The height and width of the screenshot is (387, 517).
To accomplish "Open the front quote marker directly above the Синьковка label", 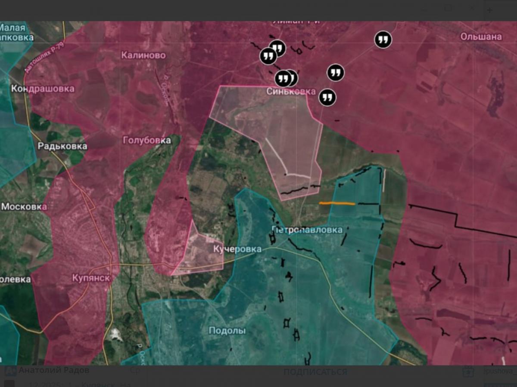I will point(283,79).
